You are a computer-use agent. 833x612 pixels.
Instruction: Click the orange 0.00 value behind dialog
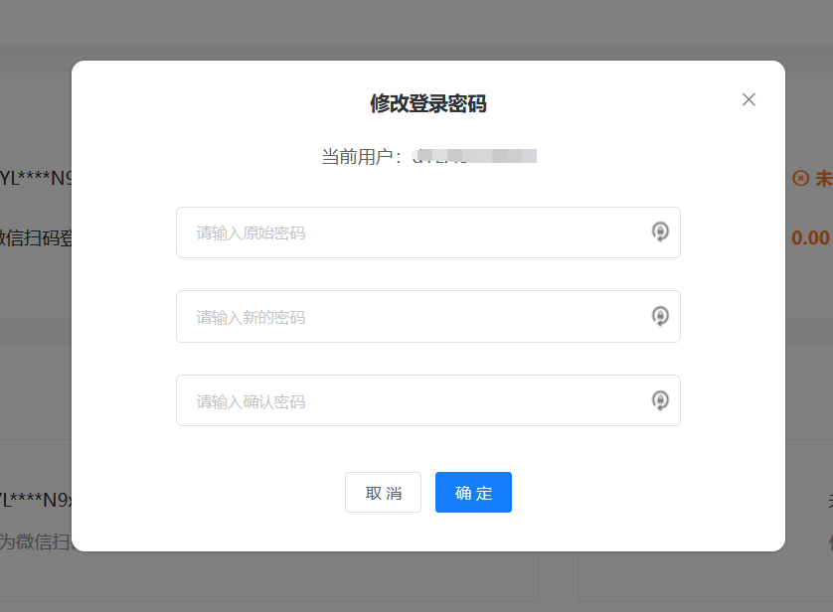coord(810,237)
